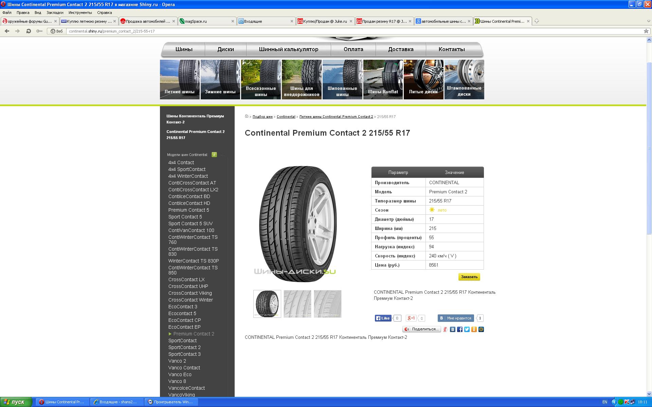The width and height of the screenshot is (652, 407).
Task: Open tab list dropdown arrow
Action: point(648,21)
